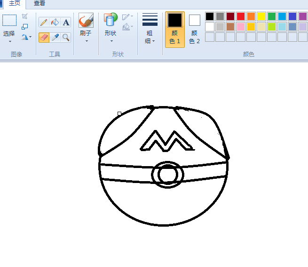Image resolution: width=308 pixels, height=267 pixels.
Task: Pick the black color swatch
Action: click(x=210, y=16)
